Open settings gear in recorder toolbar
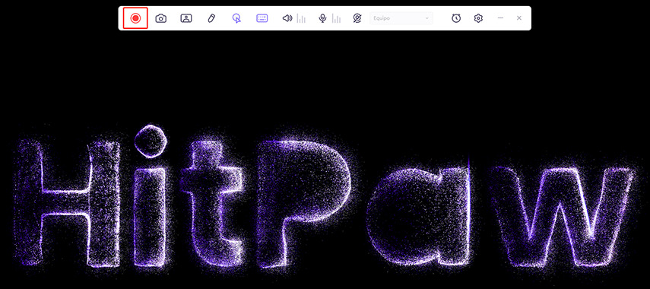650x289 pixels. click(x=478, y=18)
